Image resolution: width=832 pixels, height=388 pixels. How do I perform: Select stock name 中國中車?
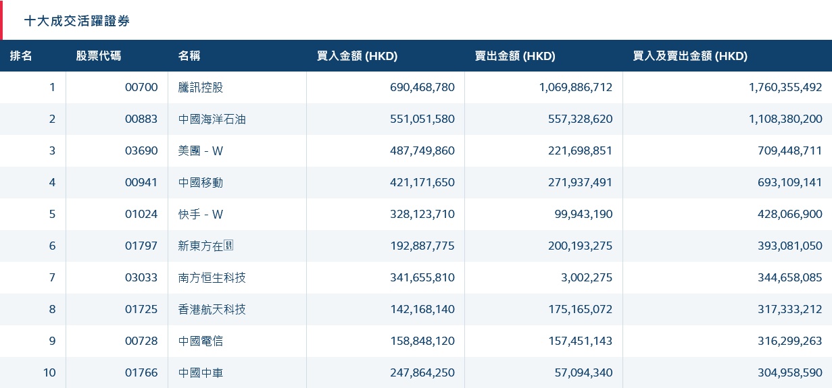(201, 372)
